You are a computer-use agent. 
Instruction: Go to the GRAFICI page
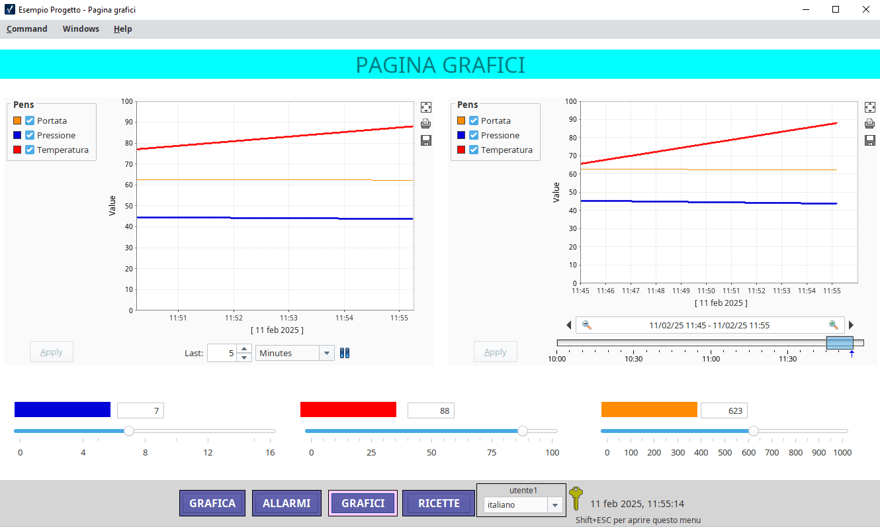pyautogui.click(x=363, y=503)
